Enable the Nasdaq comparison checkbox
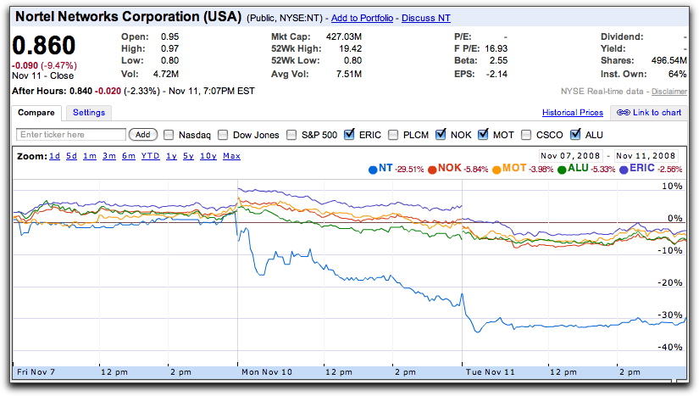This screenshot has width=699, height=396. coord(169,135)
